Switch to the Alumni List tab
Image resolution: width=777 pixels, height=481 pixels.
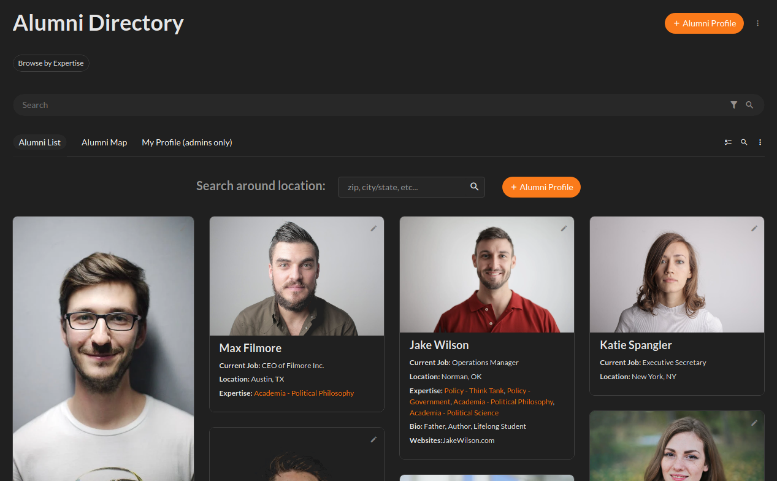[x=40, y=142]
